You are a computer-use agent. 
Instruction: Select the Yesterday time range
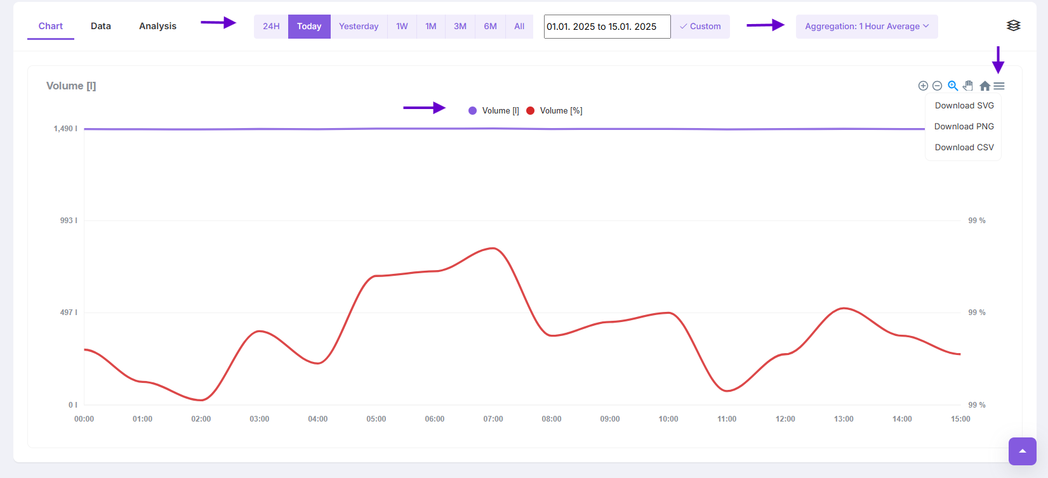pos(359,26)
